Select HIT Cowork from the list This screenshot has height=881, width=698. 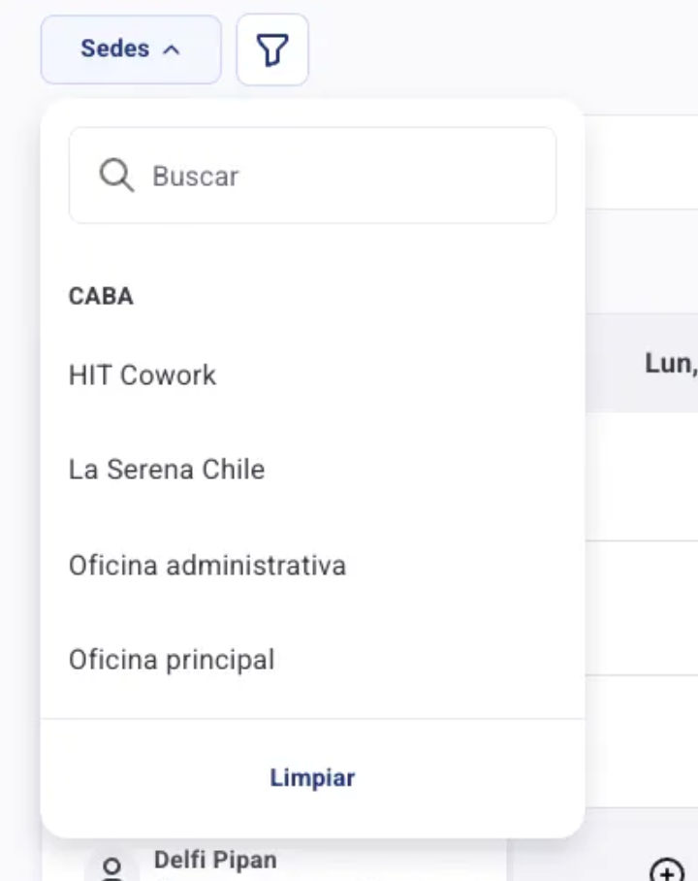click(x=143, y=375)
